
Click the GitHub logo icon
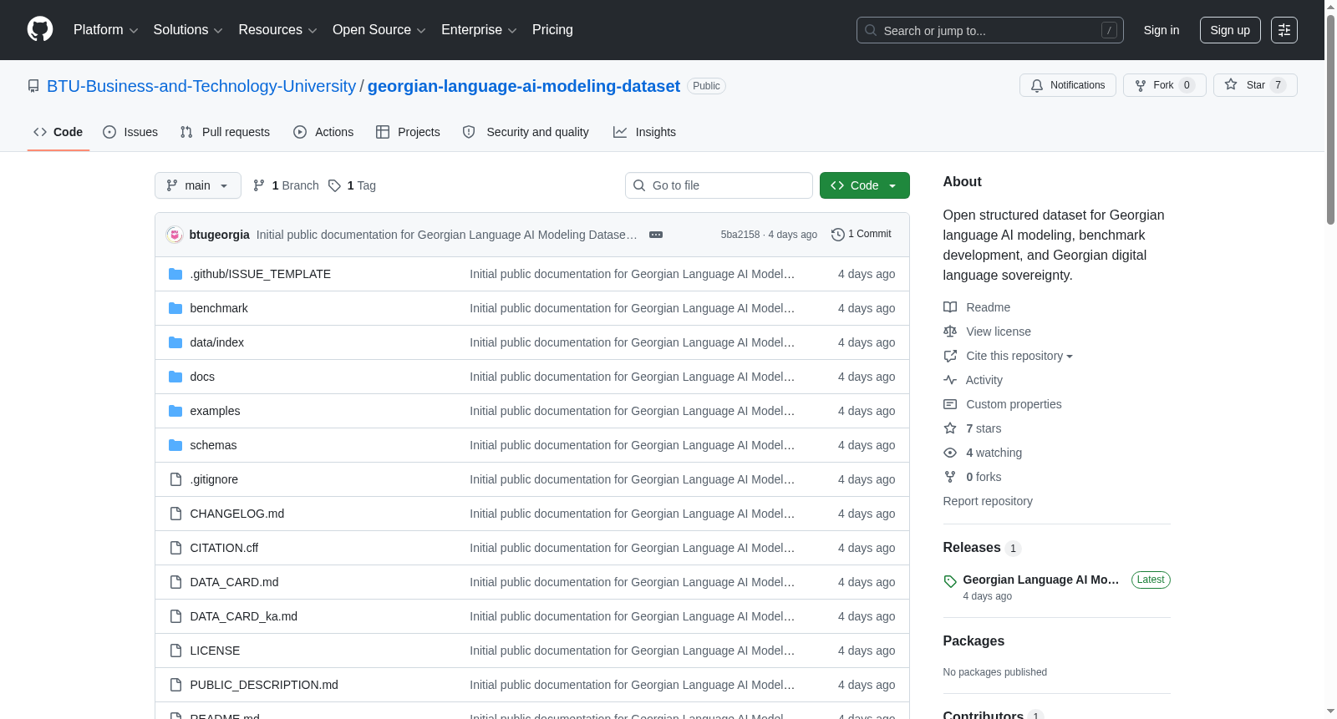click(40, 30)
